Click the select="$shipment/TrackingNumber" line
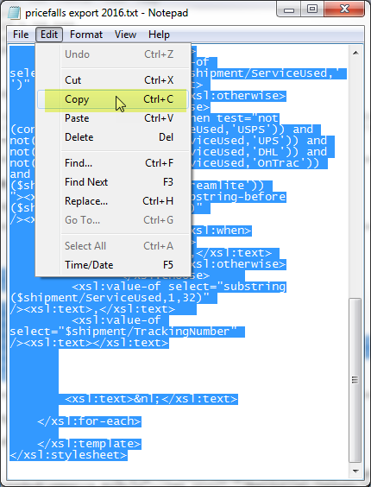Screen dimensions: 371x487 (123, 332)
